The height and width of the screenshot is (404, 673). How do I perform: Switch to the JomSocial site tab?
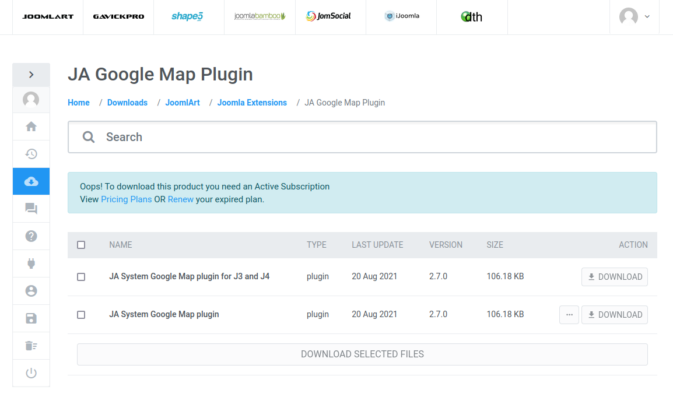330,16
